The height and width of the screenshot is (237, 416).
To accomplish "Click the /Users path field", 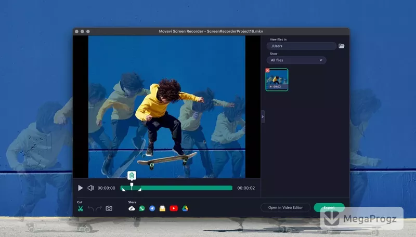I will [302, 46].
